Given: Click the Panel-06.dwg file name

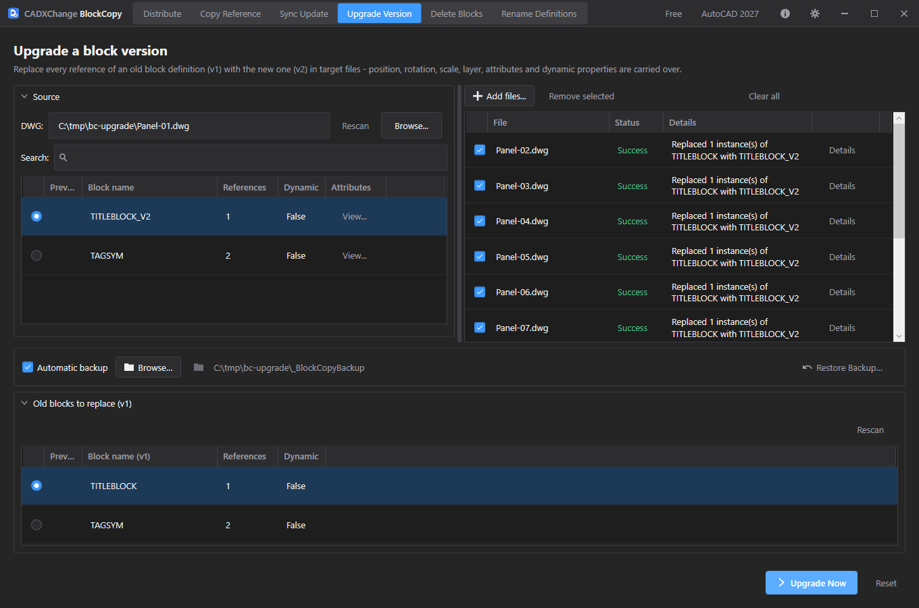Looking at the screenshot, I should (x=522, y=292).
